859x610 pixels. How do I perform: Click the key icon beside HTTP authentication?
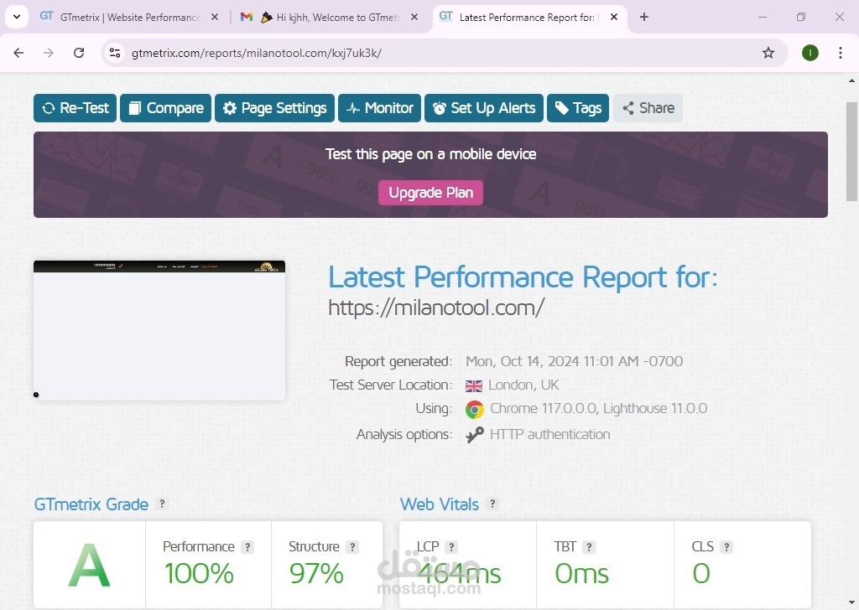point(475,435)
